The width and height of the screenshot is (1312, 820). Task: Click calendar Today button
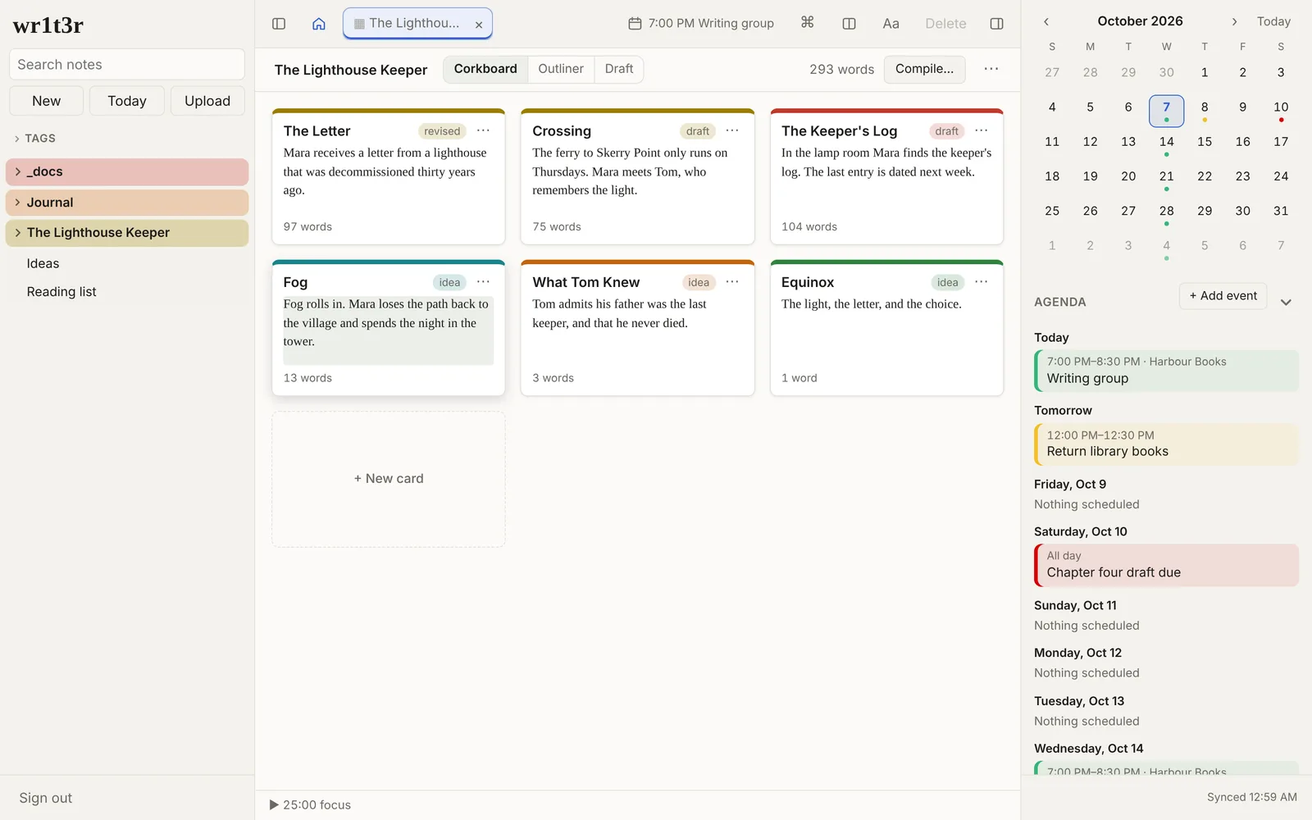click(1273, 22)
